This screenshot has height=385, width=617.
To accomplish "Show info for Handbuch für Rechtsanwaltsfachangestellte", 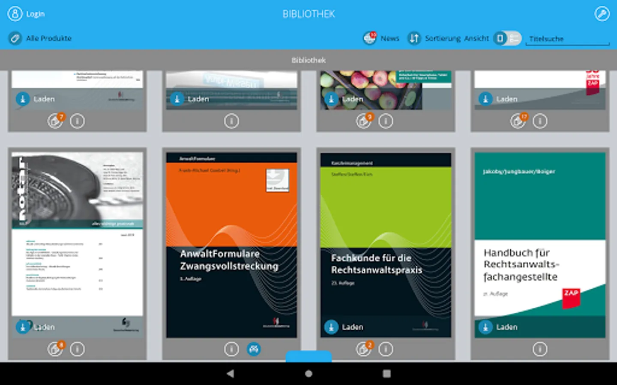I will click(x=540, y=349).
